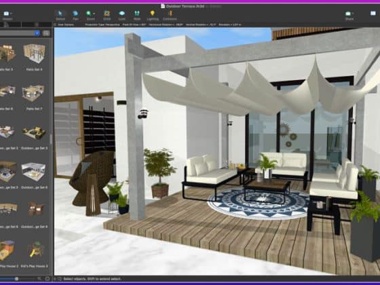This screenshot has height=285, width=380.
Task: Select the Patio Set 4 thumbnail
Action: pyautogui.click(x=34, y=54)
